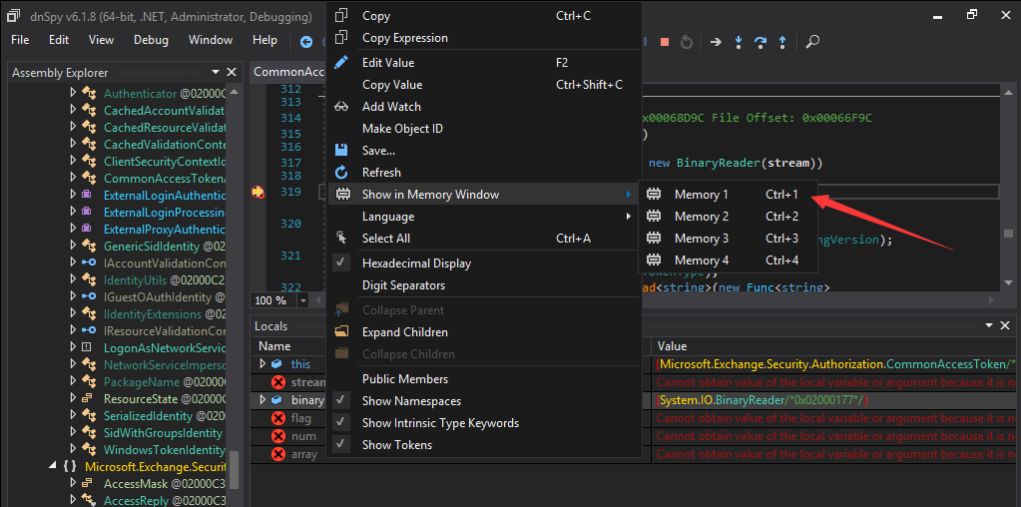The height and width of the screenshot is (507, 1021).
Task: Choose Make Object ID menu entry
Action: point(484,129)
